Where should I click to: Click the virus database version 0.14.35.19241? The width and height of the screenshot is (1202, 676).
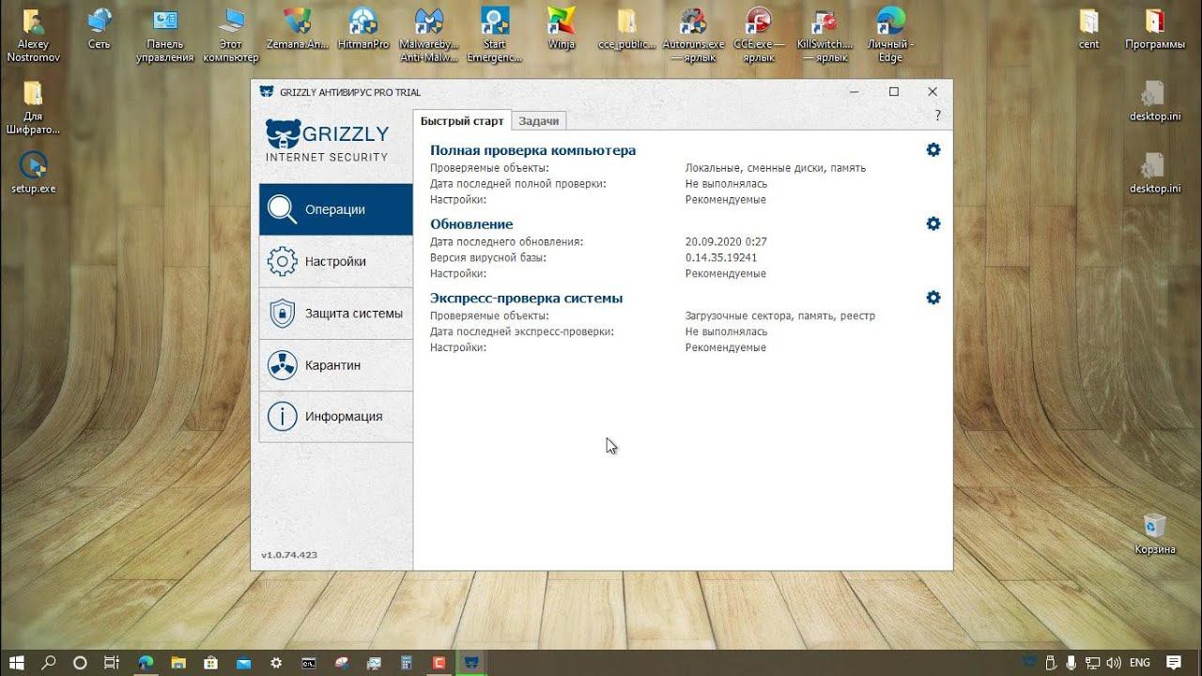click(x=721, y=257)
